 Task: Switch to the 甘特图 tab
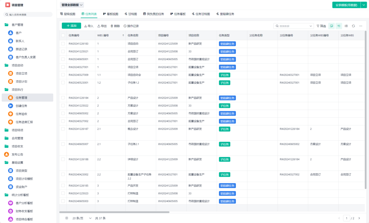coord(131,14)
